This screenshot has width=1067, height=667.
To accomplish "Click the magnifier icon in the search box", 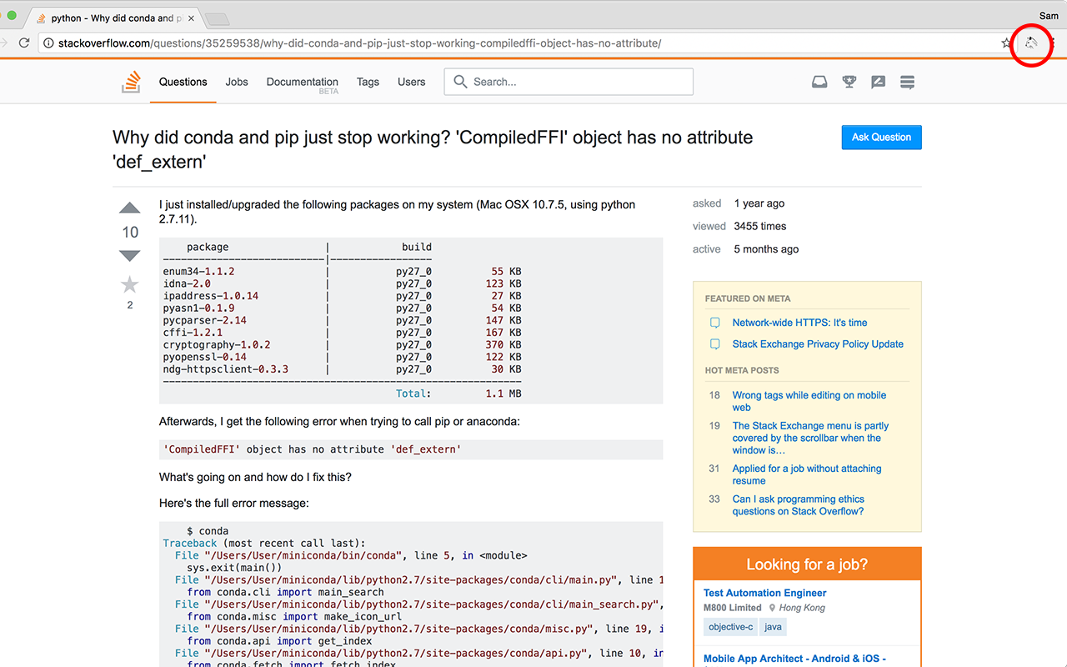I will coord(460,82).
